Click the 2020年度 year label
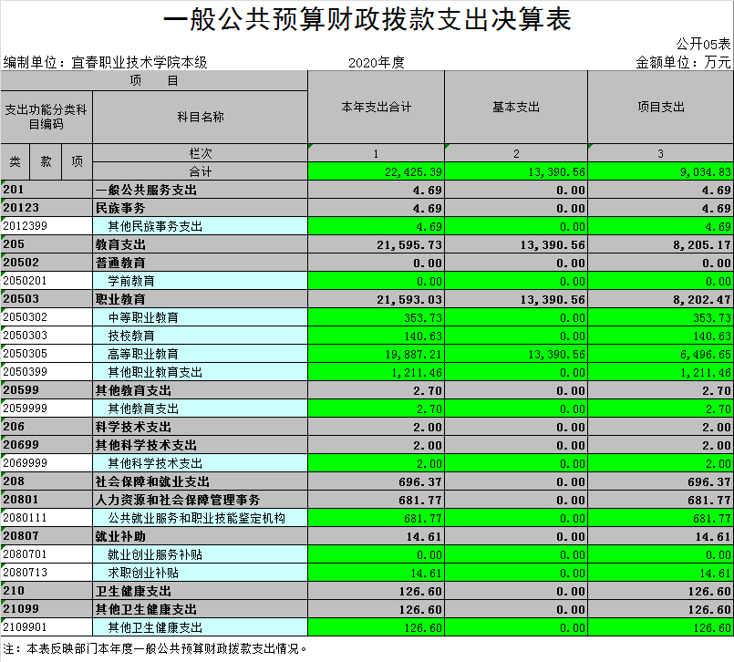The width and height of the screenshot is (734, 662). pyautogui.click(x=376, y=63)
